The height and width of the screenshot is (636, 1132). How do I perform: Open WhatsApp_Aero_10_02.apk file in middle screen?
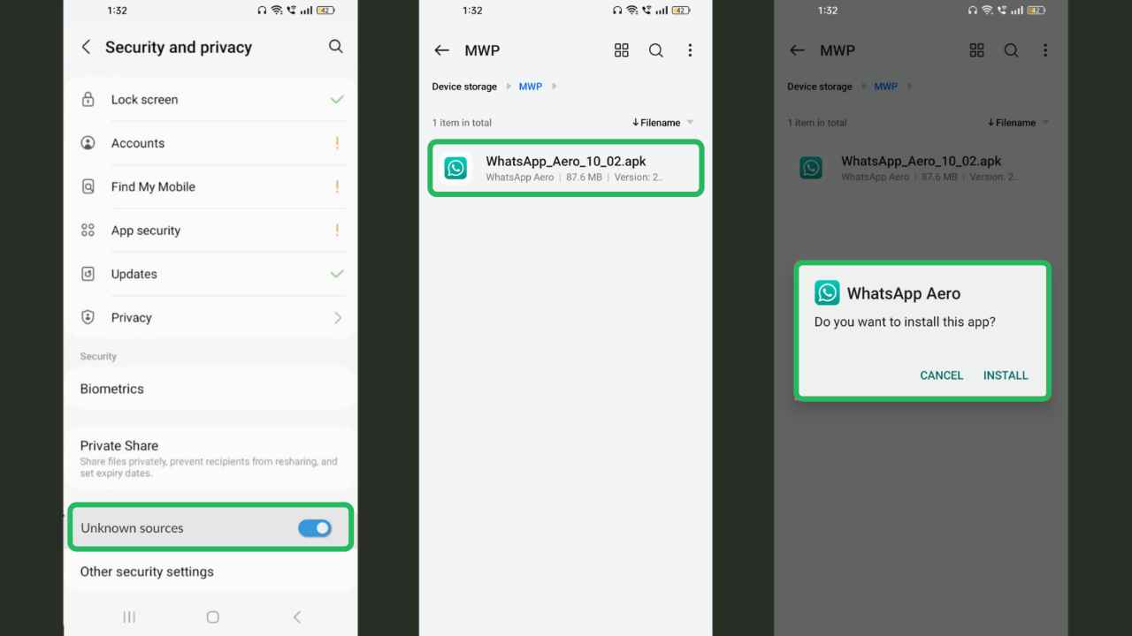coord(566,168)
